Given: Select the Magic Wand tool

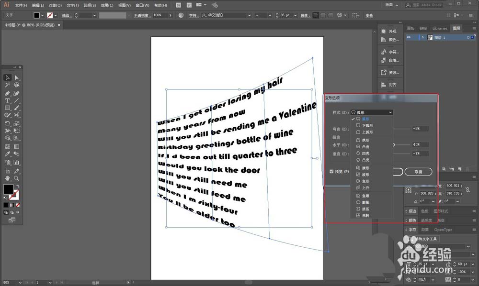Looking at the screenshot, I should [7, 85].
